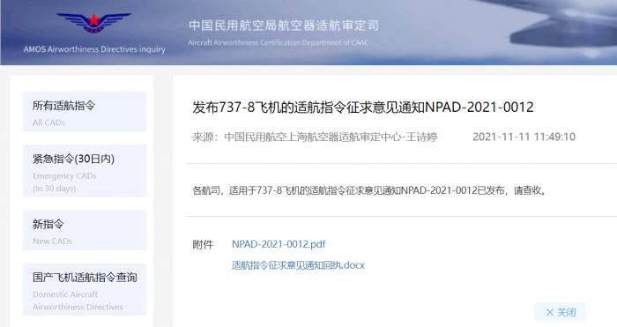Click the Aircraft Airworthiness Certification Department subtitle
617x327 pixels.
click(279, 42)
